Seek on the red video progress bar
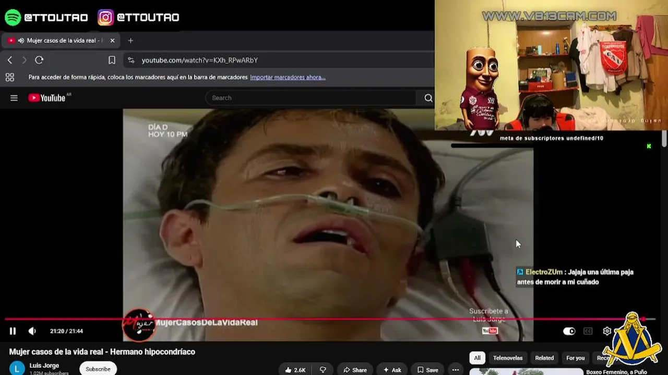This screenshot has height=375, width=668. click(x=330, y=319)
